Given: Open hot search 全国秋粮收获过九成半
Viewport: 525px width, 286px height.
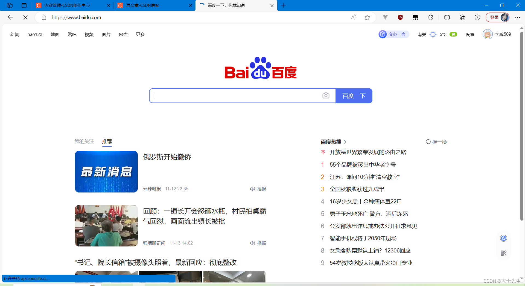Looking at the screenshot, I should click(357, 189).
